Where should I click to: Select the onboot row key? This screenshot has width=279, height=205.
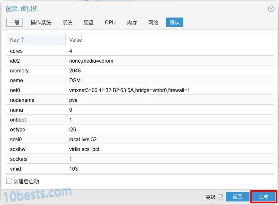18,120
